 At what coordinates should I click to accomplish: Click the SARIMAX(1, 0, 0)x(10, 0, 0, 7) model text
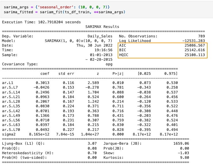click(79, 41)
